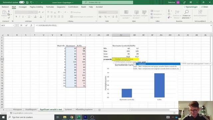Click the AutoSum sigma icon
This screenshot has height=120, width=213.
169,11
